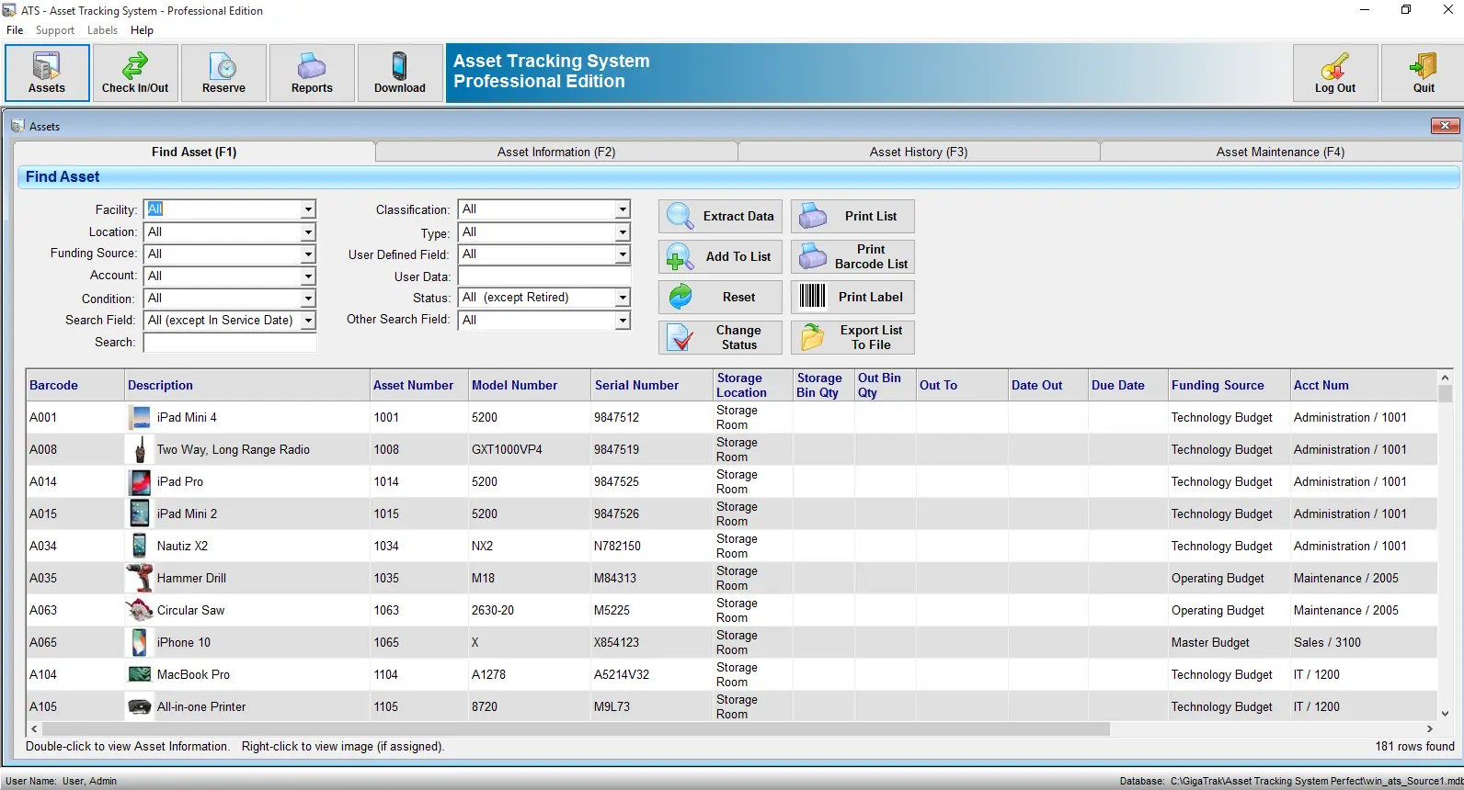The height and width of the screenshot is (790, 1464).
Task: Click the Reset button
Action: point(720,298)
